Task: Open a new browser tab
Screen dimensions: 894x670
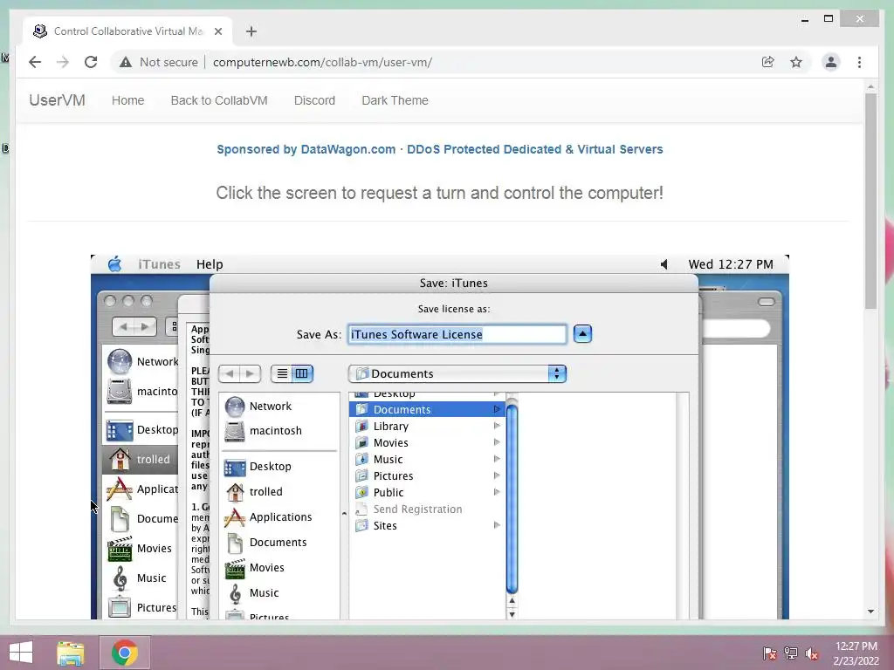Action: pos(251,31)
